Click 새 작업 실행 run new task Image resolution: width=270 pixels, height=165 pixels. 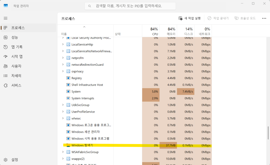(190, 18)
